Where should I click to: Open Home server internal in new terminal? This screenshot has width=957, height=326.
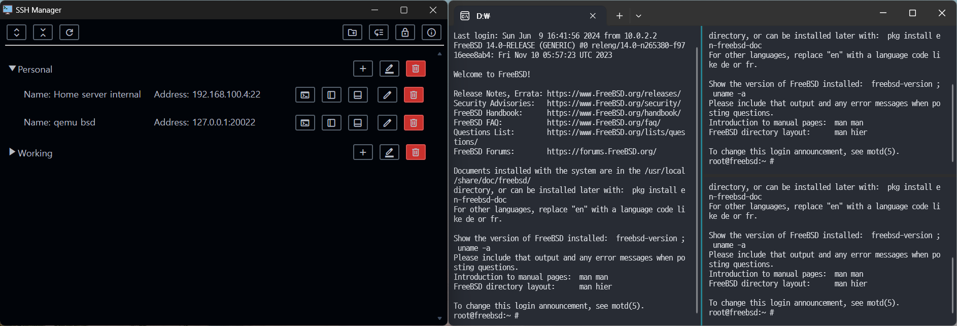tap(305, 95)
